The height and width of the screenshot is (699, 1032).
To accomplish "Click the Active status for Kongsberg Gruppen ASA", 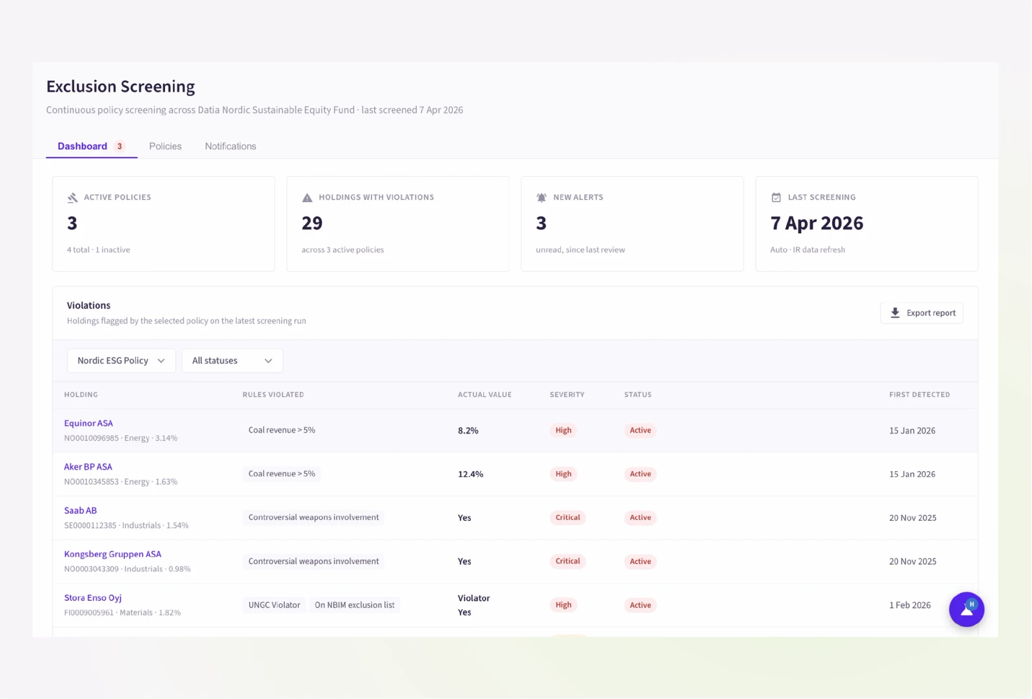I will (640, 562).
